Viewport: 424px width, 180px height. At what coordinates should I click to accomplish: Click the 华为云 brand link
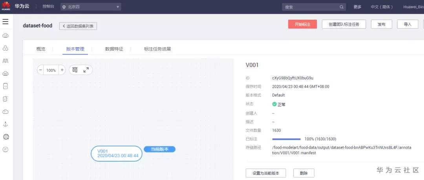(x=22, y=6)
